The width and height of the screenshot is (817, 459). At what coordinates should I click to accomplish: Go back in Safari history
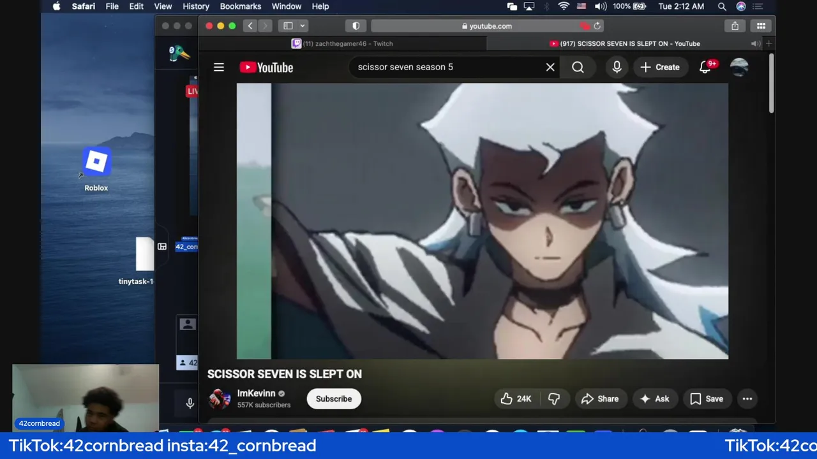(250, 26)
